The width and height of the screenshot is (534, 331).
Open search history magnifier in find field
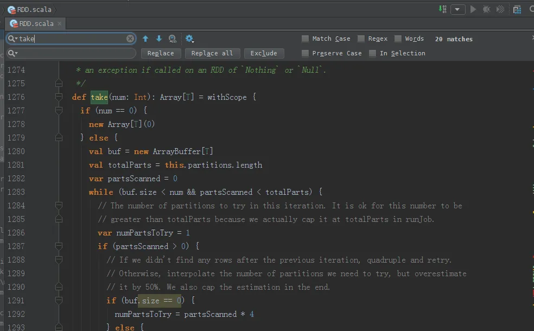(x=12, y=39)
